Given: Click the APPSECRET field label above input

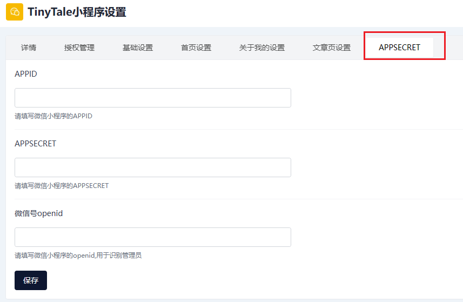Looking at the screenshot, I should point(36,144).
